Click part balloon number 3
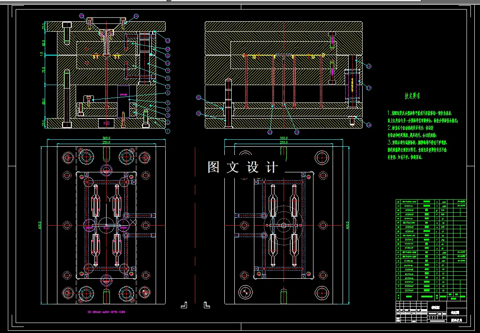480x333 pixels. coord(167,115)
